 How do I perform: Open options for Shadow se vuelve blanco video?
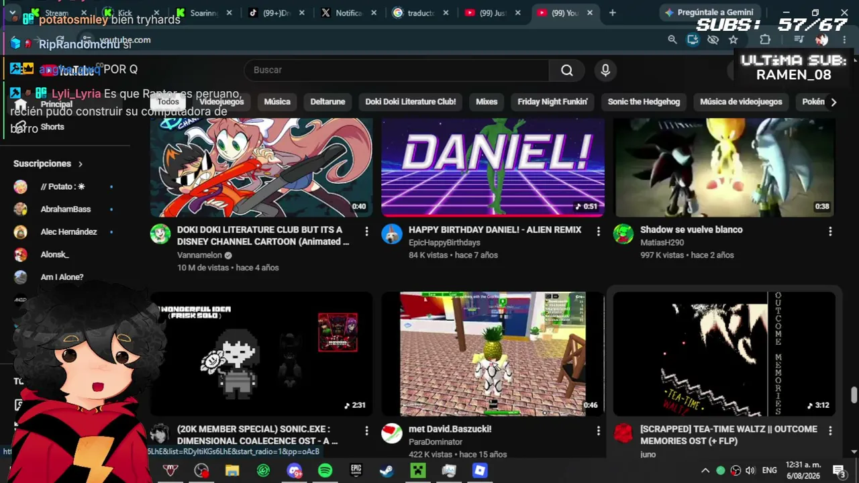point(830,231)
